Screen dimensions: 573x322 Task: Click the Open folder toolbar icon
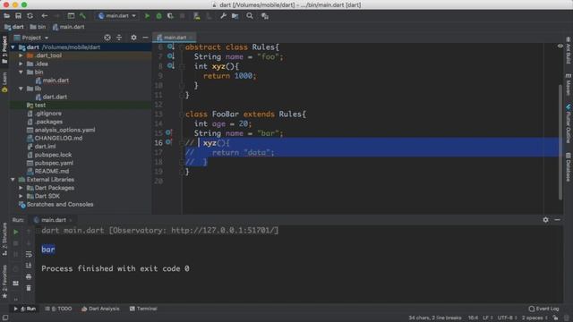(x=6, y=16)
